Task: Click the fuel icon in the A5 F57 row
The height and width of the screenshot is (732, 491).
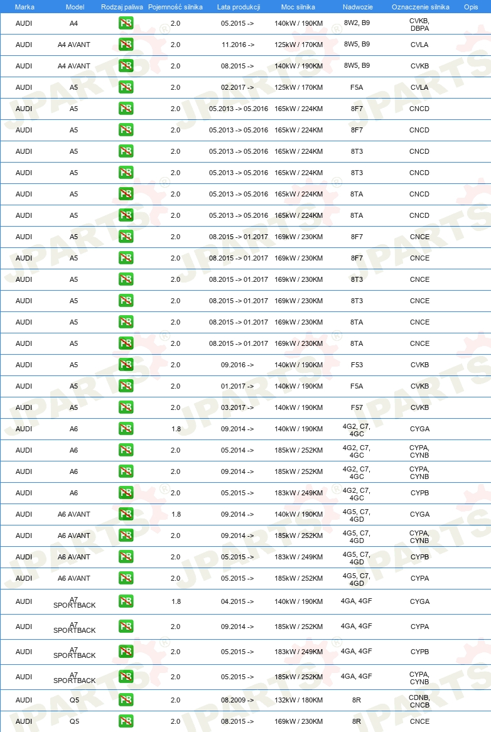Action: [126, 407]
